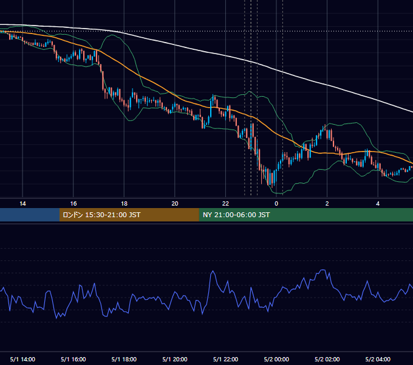Click the 14 hour label on chart axis
Image resolution: width=413 pixels, height=365 pixels.
tap(22, 204)
